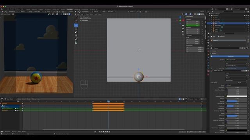Click the outliner filter funnel icon

[245, 12]
